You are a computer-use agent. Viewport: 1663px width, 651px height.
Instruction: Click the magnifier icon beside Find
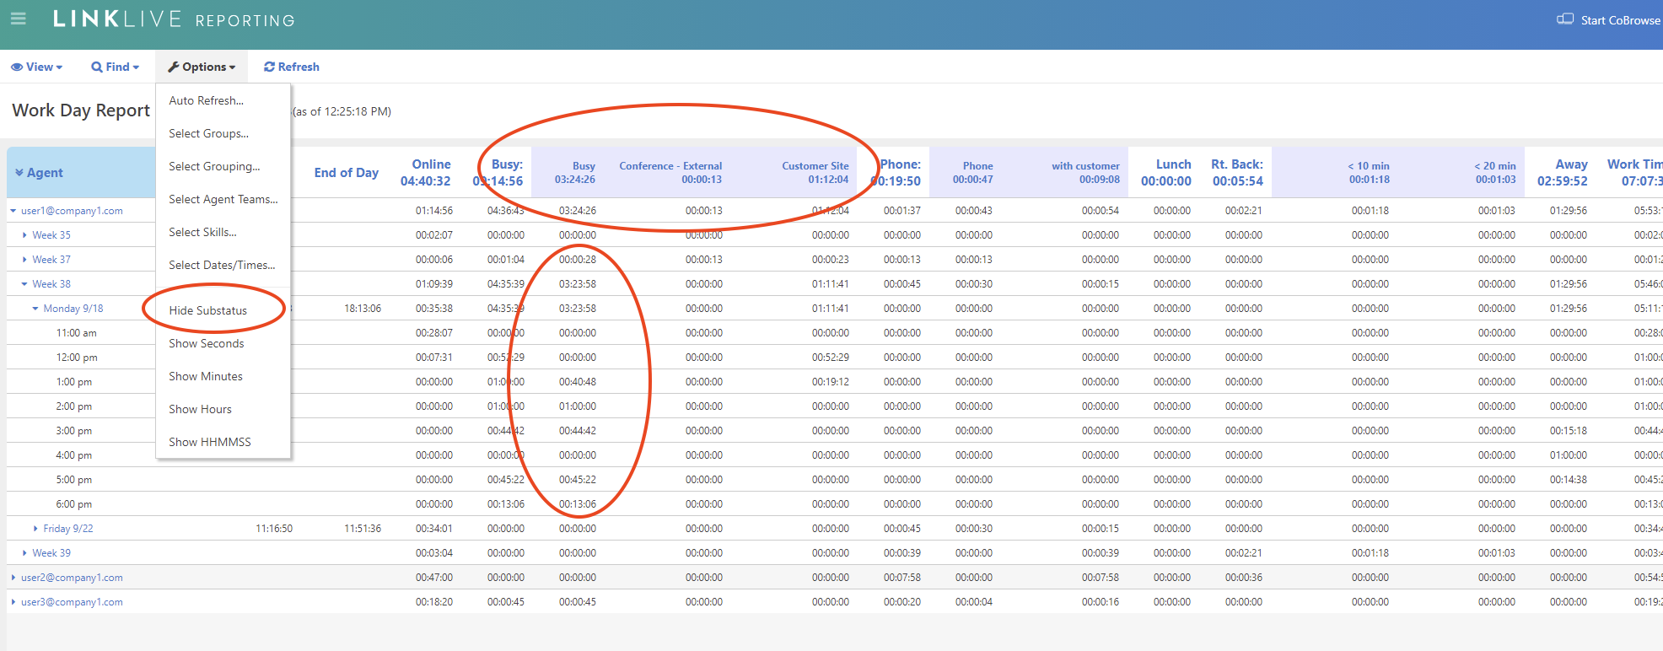(97, 67)
